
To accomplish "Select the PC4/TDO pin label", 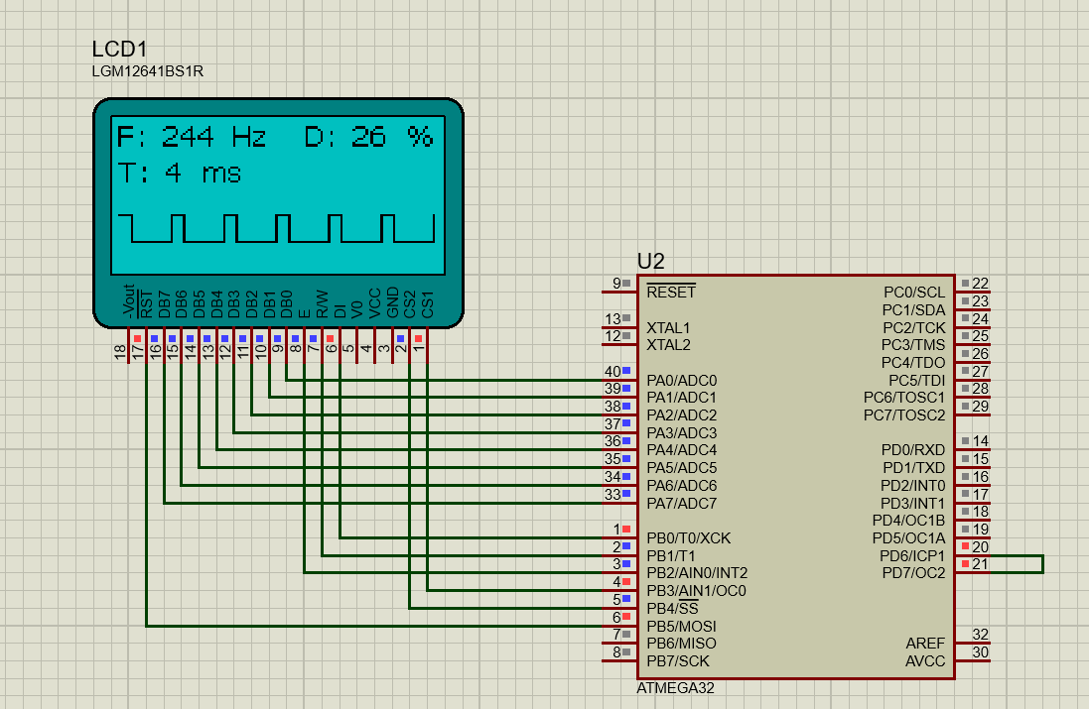I will (x=913, y=363).
